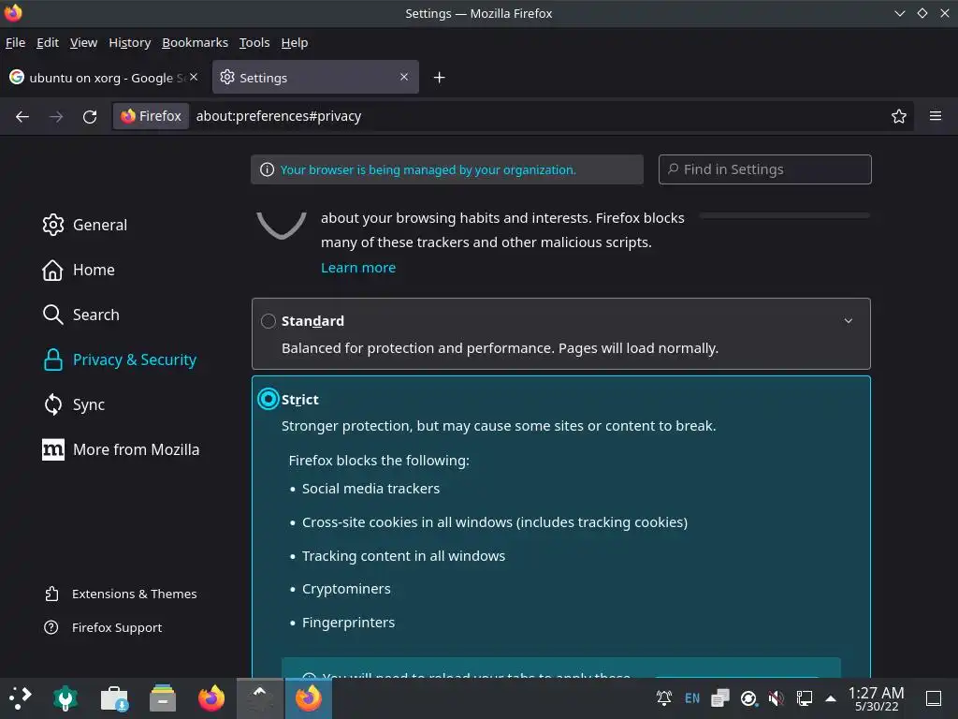958x719 pixels.
Task: Open the KDE application launcher
Action: (20, 698)
